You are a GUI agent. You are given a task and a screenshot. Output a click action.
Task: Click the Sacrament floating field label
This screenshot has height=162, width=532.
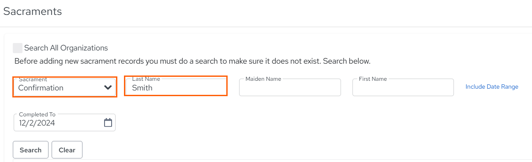[33, 79]
